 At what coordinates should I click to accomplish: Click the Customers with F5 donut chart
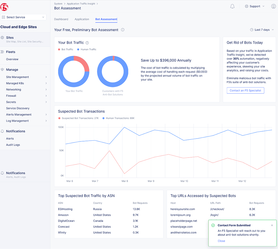113,71
